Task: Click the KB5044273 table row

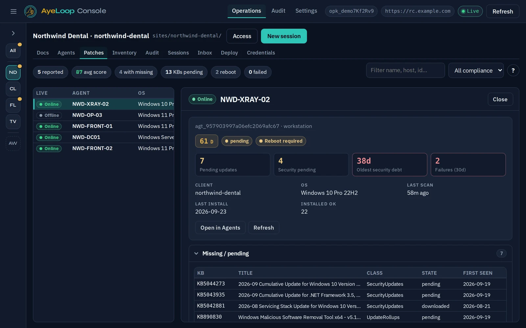Action: (x=350, y=284)
